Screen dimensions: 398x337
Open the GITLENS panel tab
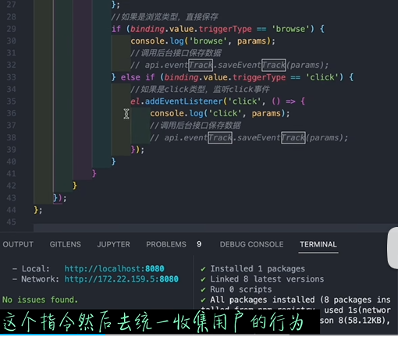[x=66, y=244]
